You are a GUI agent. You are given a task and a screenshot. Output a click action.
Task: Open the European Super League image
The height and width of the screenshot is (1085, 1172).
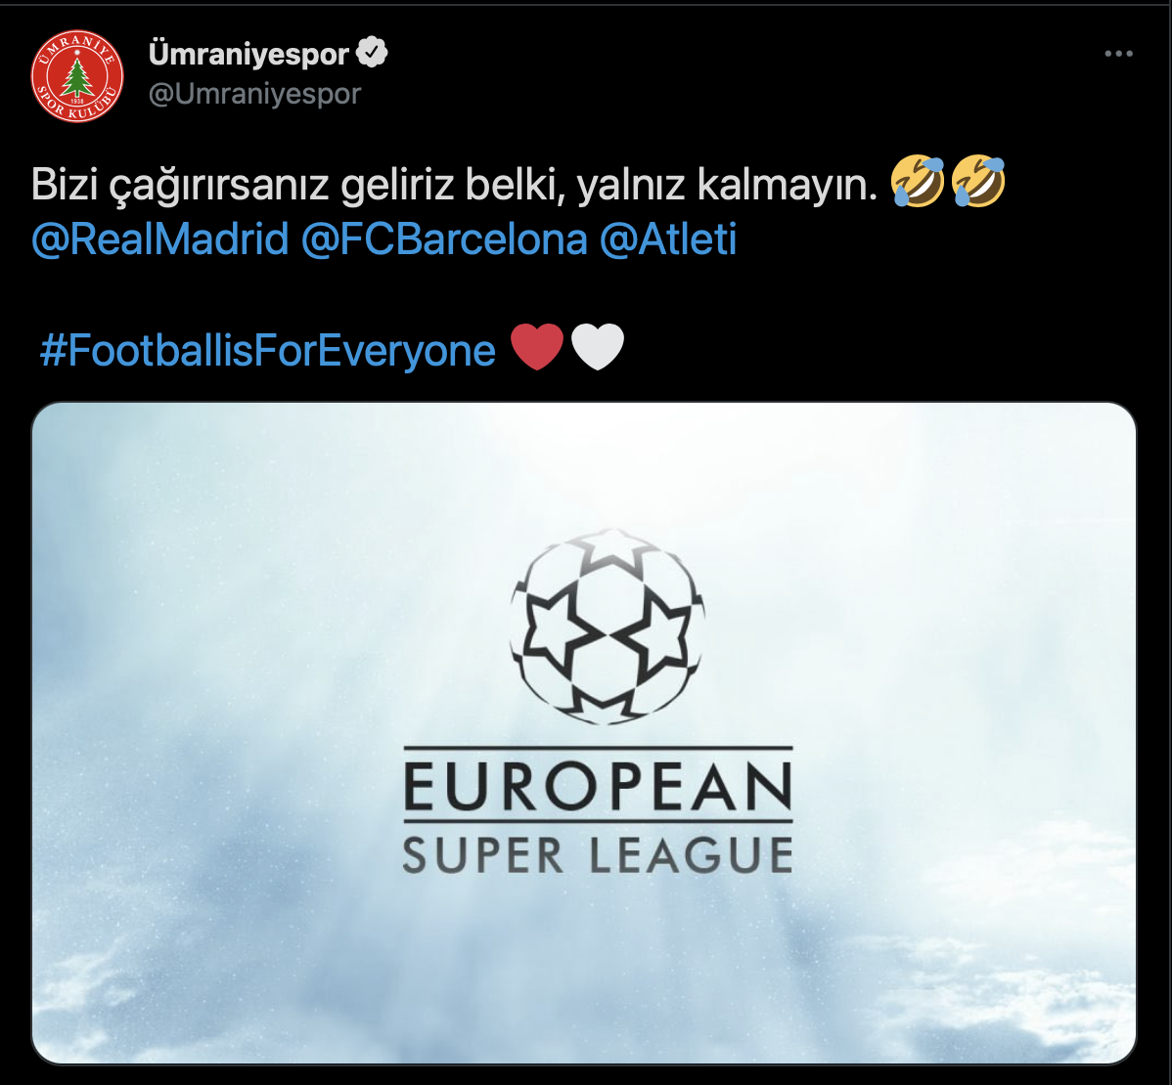click(x=584, y=732)
